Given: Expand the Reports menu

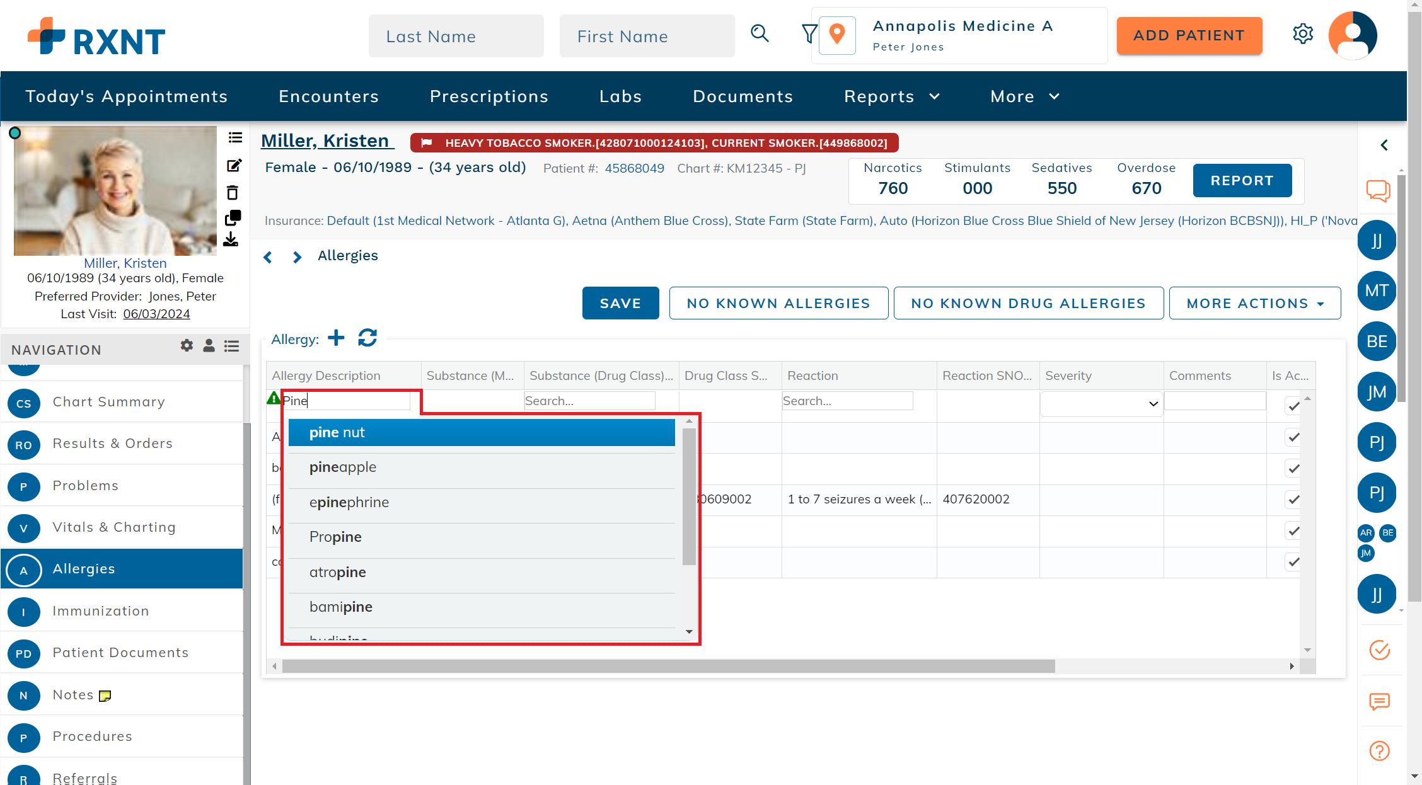Looking at the screenshot, I should [892, 96].
